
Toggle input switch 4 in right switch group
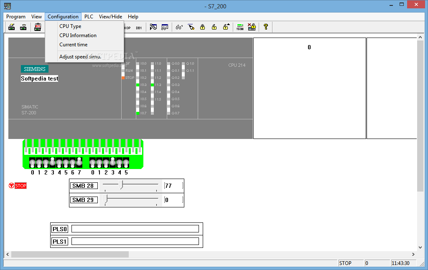click(119, 163)
